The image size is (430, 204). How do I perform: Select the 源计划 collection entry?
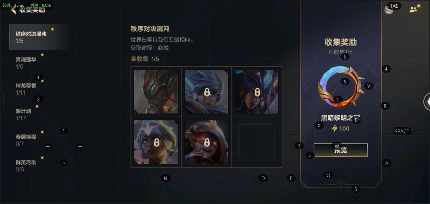coord(40,114)
